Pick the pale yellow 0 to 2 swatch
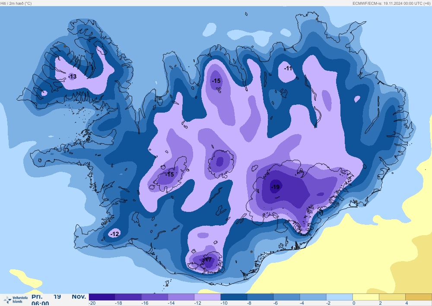Screen dimensions: 432x306 tap(366, 297)
